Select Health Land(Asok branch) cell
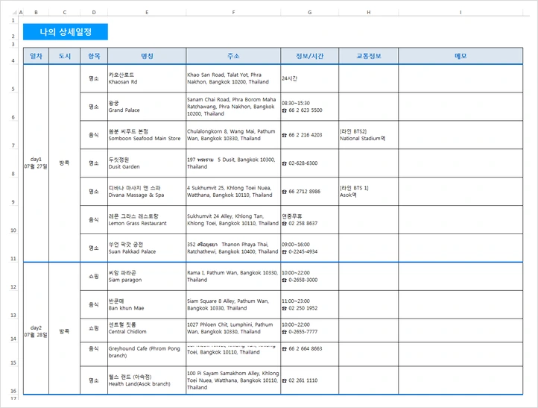This screenshot has height=408, width=538. pos(147,380)
